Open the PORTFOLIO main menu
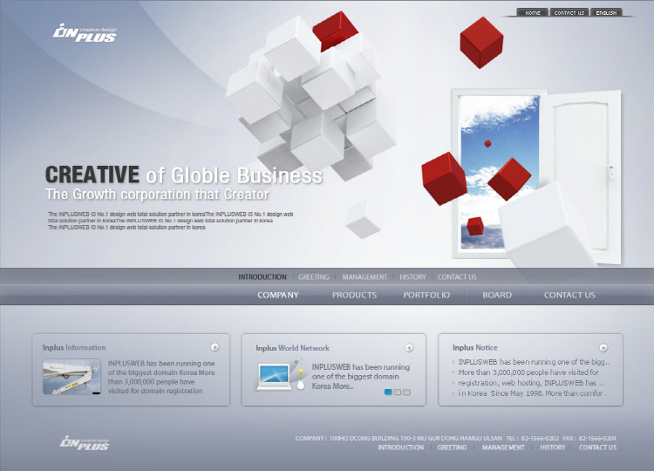The height and width of the screenshot is (471, 654). (x=426, y=295)
